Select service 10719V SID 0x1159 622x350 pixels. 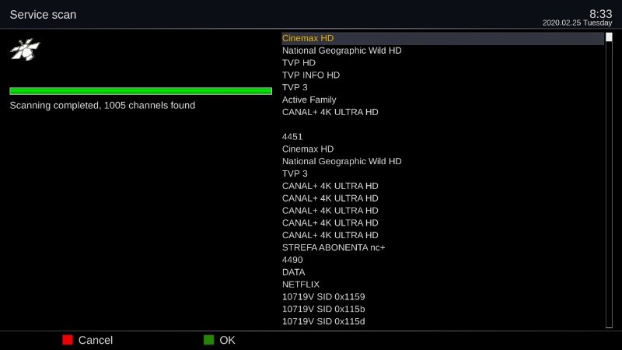click(323, 297)
